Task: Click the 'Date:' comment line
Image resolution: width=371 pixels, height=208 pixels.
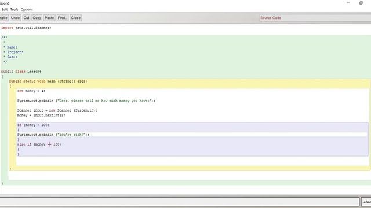Action: [x=10, y=57]
